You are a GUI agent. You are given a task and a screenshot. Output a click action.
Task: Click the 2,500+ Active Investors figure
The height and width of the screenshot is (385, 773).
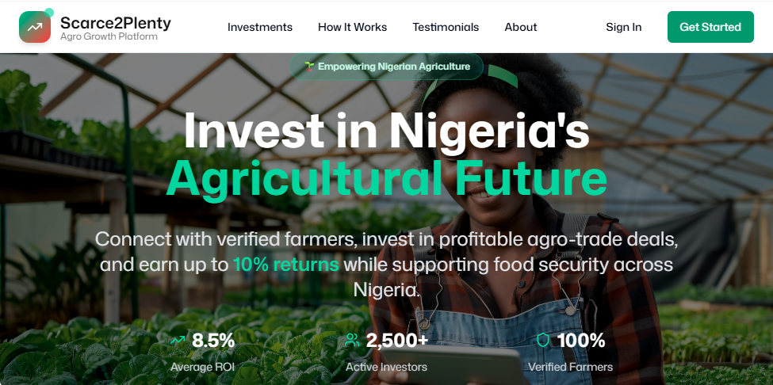pos(397,341)
